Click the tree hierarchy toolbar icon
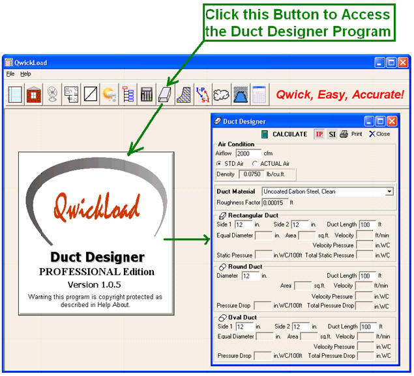The height and width of the screenshot is (376, 414). coord(128,94)
